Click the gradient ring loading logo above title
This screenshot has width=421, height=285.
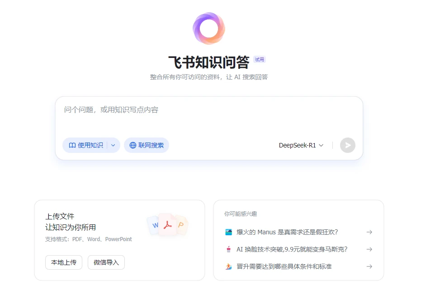click(x=208, y=28)
